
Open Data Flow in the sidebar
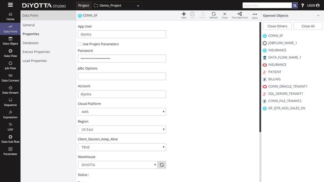click(x=10, y=53)
